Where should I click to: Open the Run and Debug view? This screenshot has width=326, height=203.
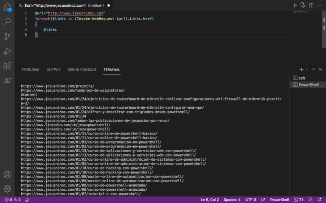tap(7, 51)
